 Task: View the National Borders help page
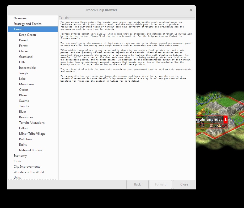click(x=31, y=150)
